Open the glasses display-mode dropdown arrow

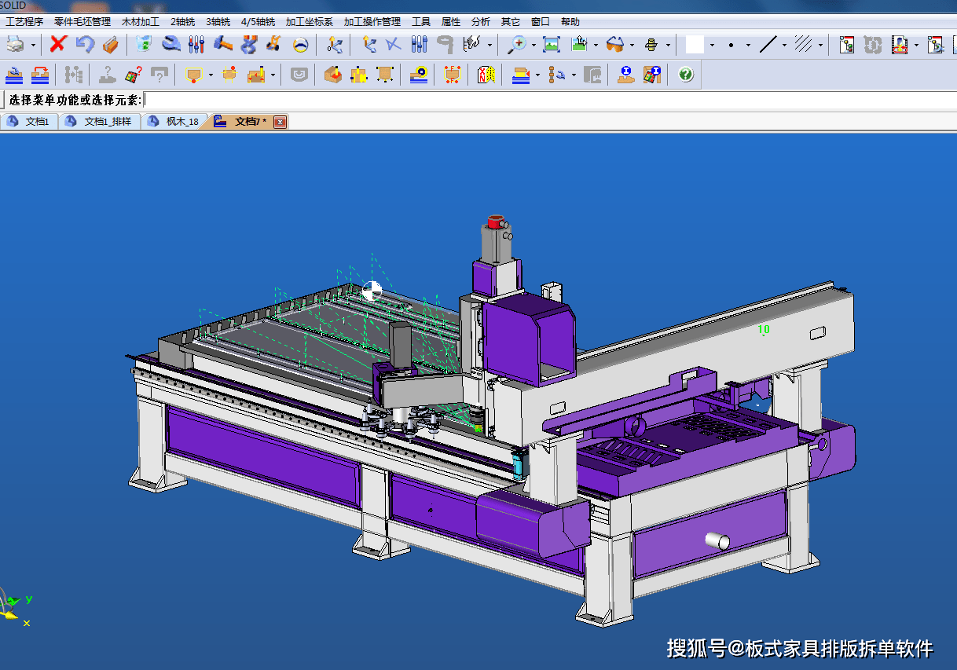click(632, 45)
